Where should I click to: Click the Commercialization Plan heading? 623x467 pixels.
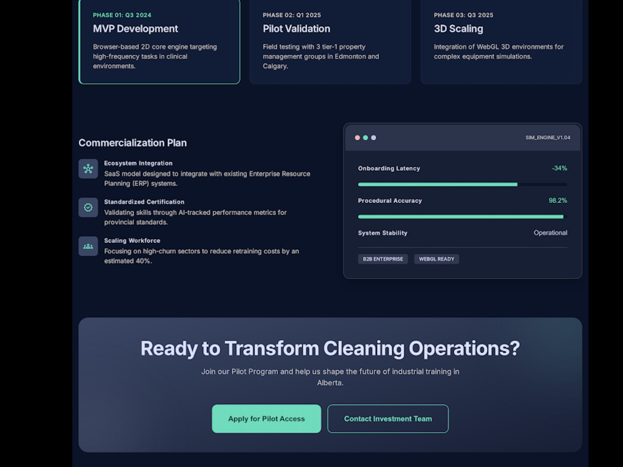coord(133,143)
